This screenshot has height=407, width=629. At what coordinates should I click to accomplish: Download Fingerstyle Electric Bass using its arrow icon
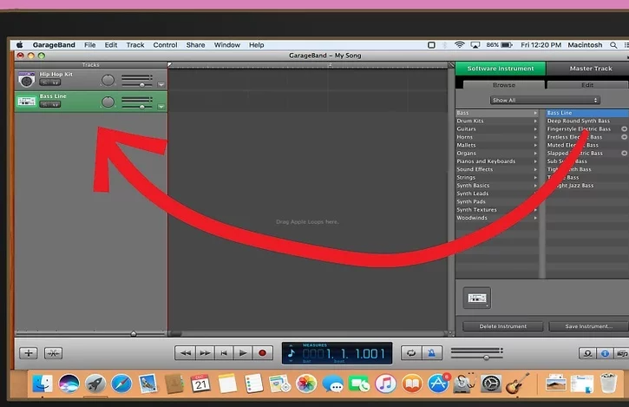pyautogui.click(x=624, y=128)
